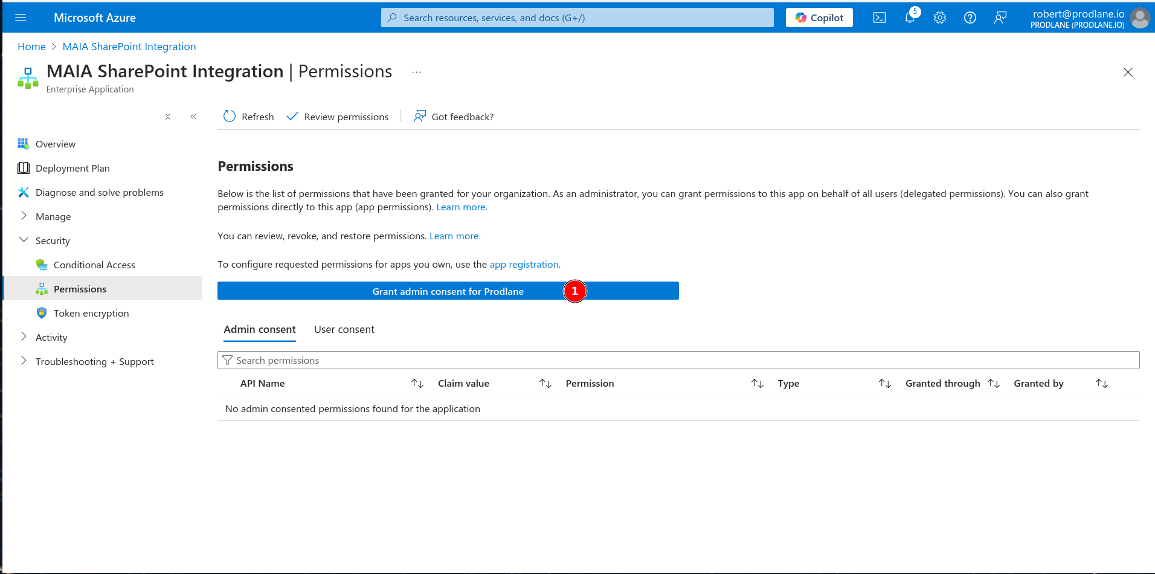Switch to the Admin consent tab
The image size is (1155, 574).
tap(260, 329)
